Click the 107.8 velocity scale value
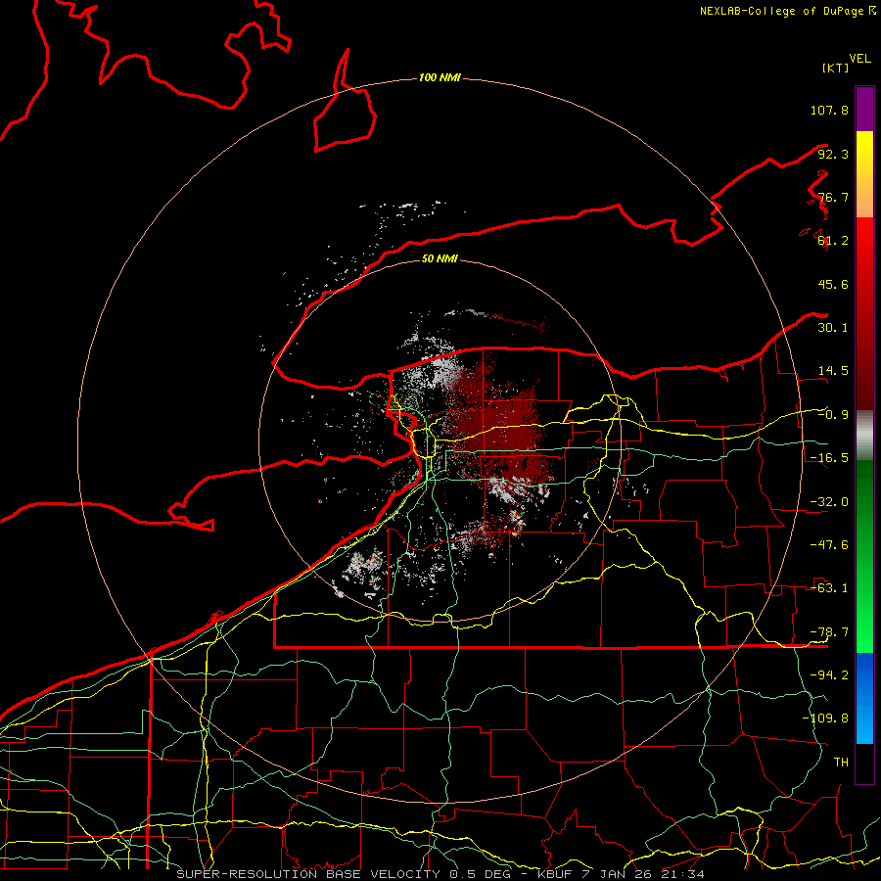The width and height of the screenshot is (881, 881). pyautogui.click(x=829, y=110)
